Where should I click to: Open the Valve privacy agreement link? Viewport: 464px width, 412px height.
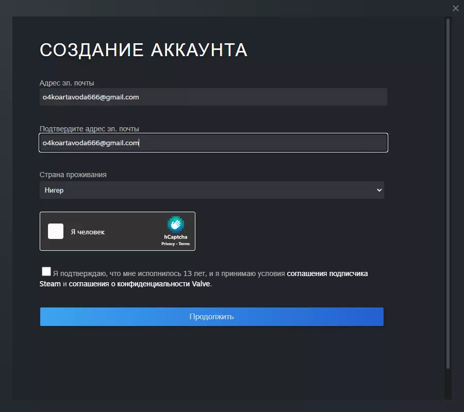pyautogui.click(x=139, y=284)
